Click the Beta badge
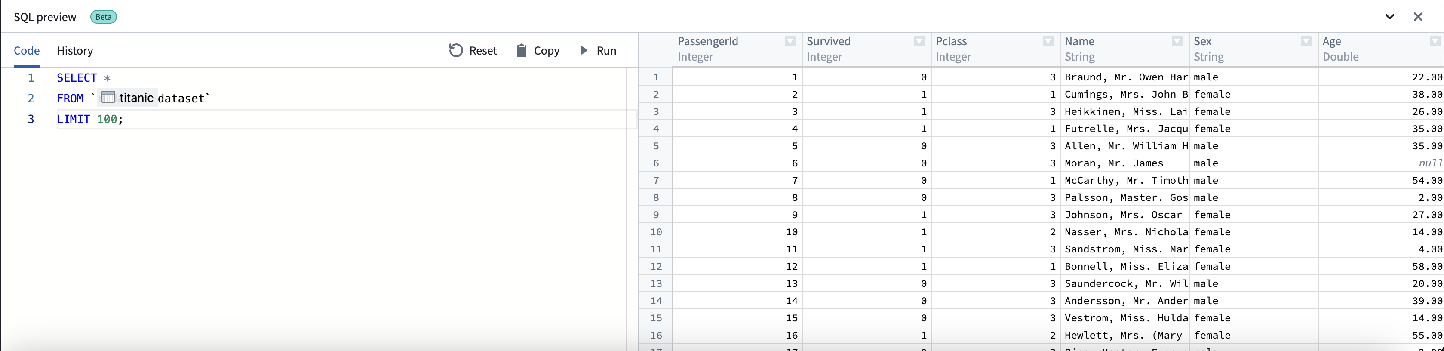The image size is (1444, 351). pyautogui.click(x=104, y=17)
